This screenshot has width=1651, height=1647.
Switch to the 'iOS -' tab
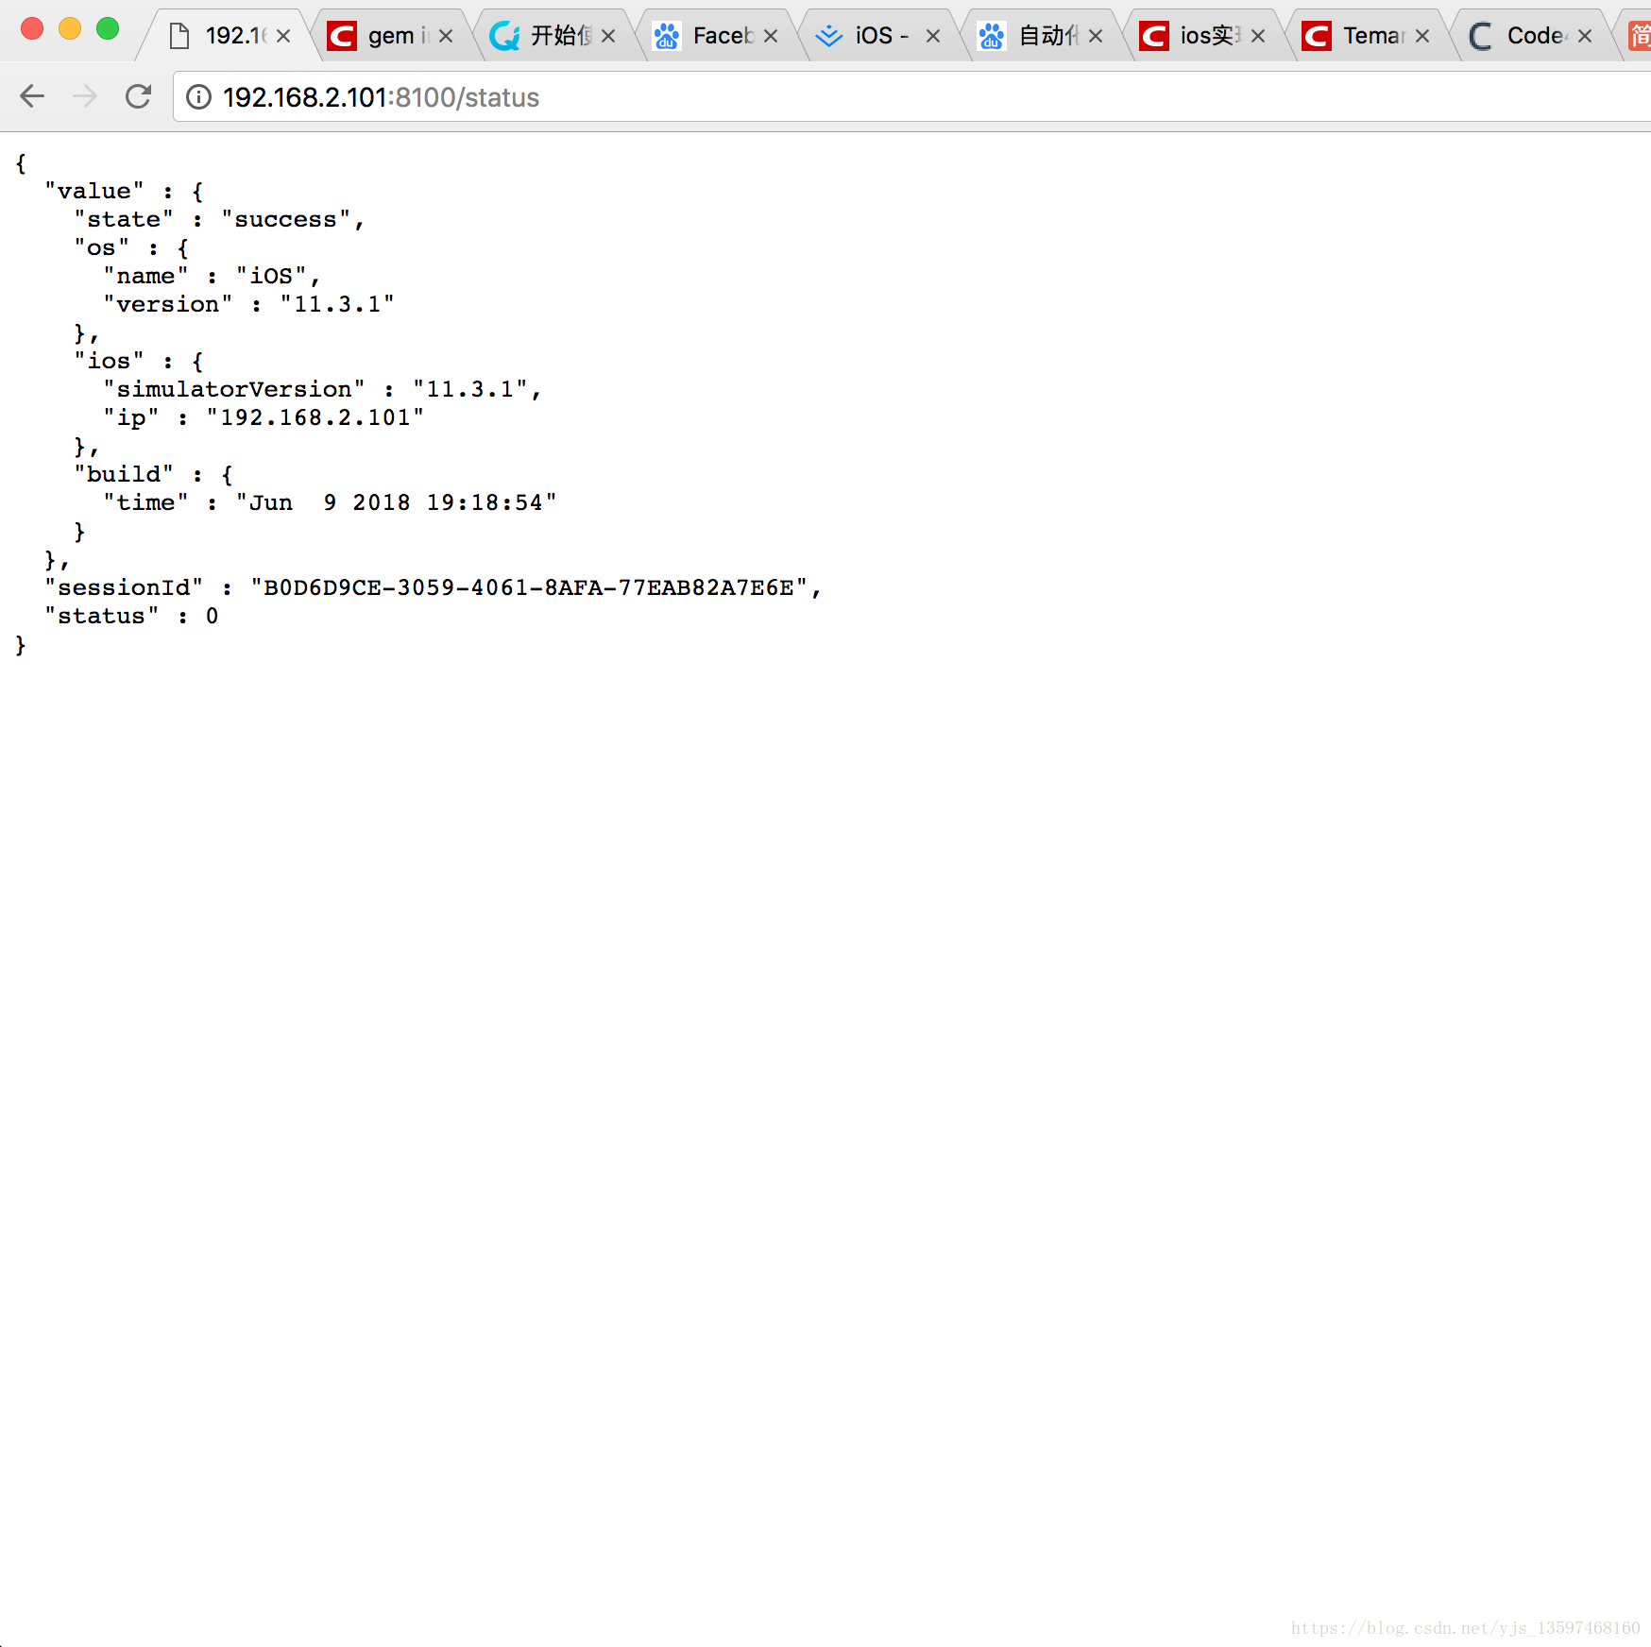877,36
